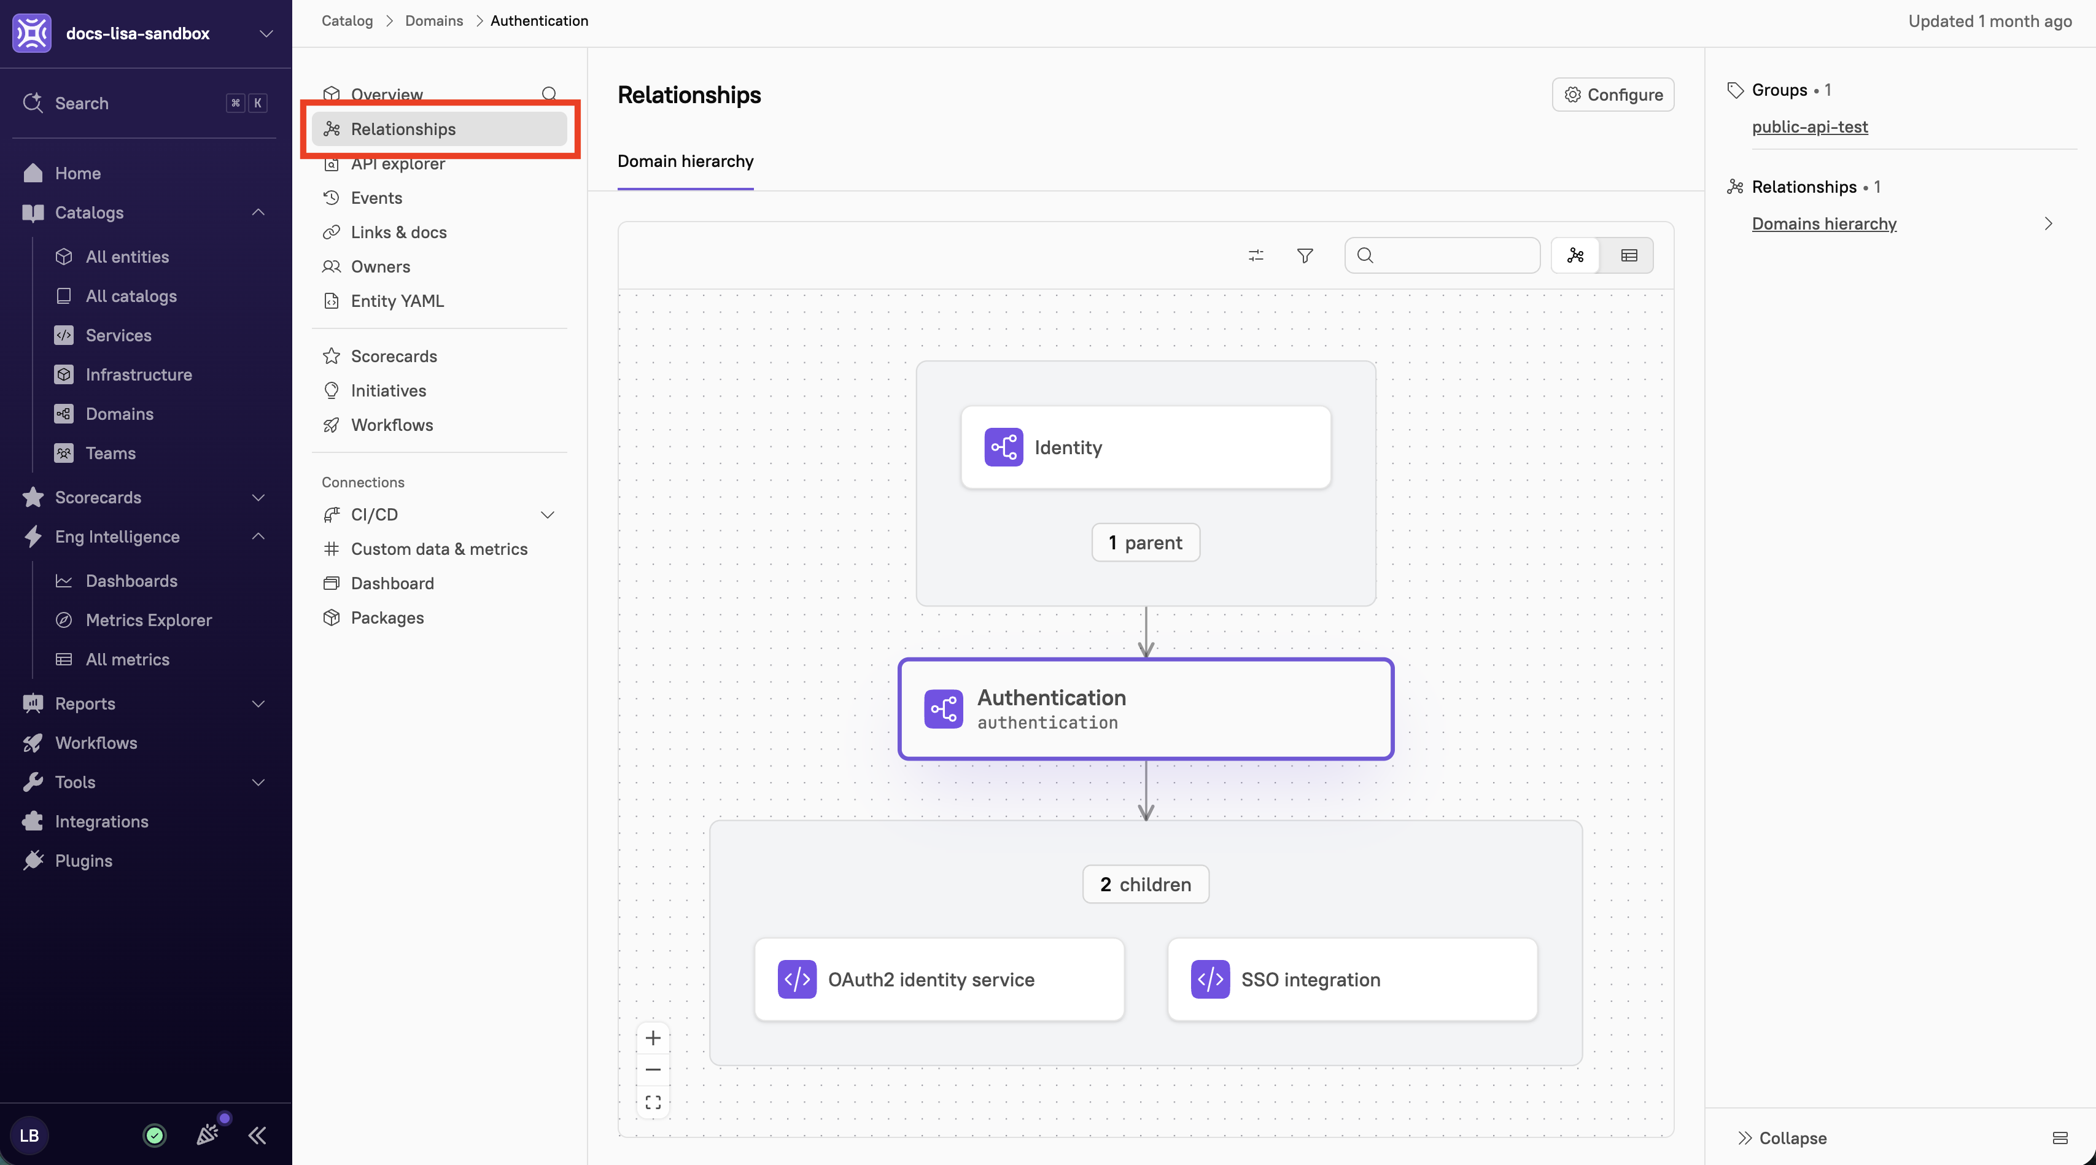Open the Domains catalog in the sidebar
This screenshot has height=1165, width=2096.
point(118,414)
